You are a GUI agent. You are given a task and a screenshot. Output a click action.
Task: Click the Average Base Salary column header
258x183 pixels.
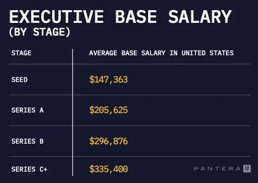161,53
